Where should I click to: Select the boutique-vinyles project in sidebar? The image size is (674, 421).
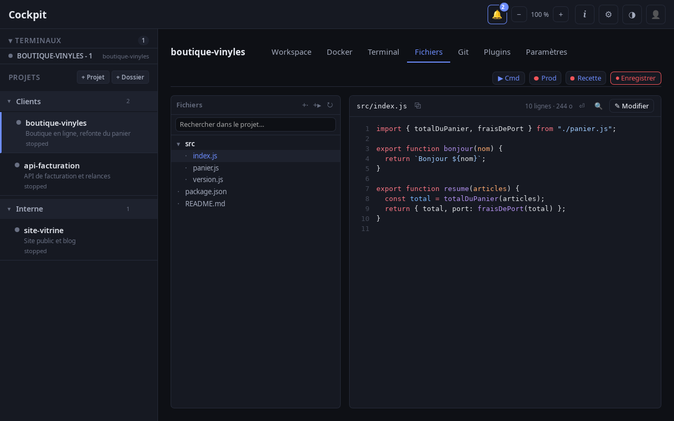tap(78, 133)
